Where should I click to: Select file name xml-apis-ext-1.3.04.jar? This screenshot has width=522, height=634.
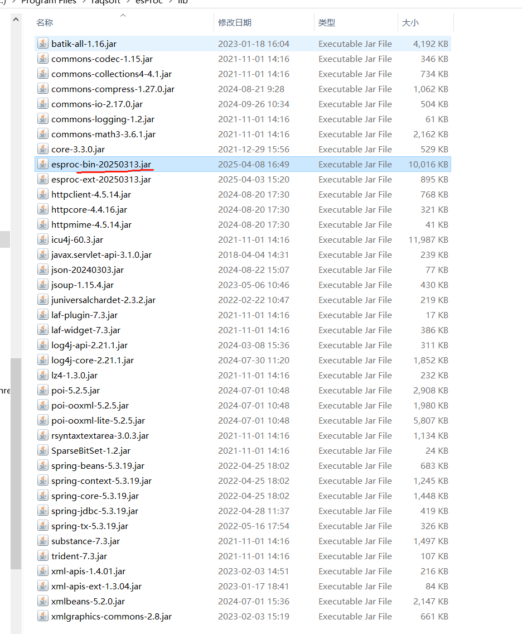click(x=96, y=587)
